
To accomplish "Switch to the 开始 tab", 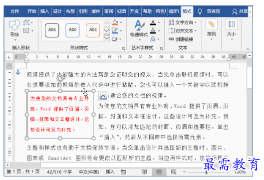I will [x=32, y=11].
